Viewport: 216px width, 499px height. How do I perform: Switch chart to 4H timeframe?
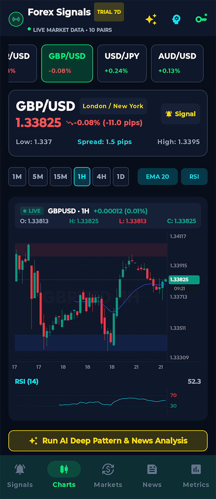[101, 177]
